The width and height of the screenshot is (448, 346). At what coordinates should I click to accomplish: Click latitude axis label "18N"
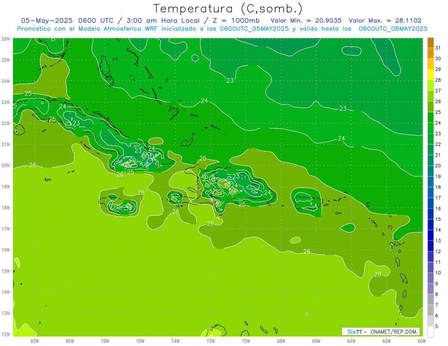pos(6,208)
